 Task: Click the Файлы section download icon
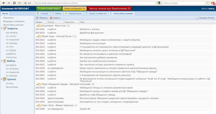coord(5,61)
